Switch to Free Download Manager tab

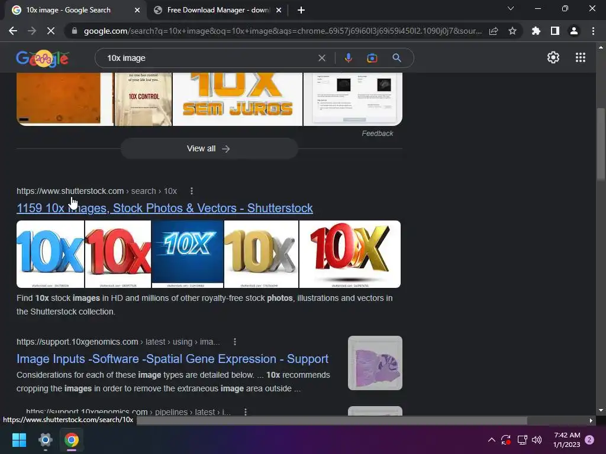[217, 10]
